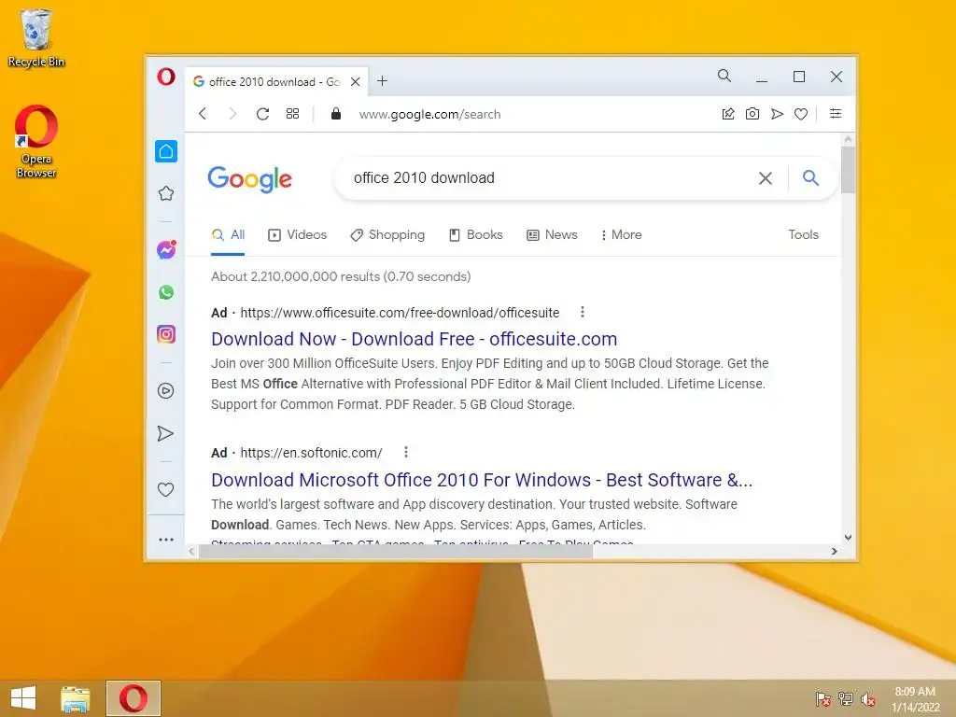This screenshot has height=717, width=956.
Task: Open a new tab with plus button
Action: click(x=382, y=81)
